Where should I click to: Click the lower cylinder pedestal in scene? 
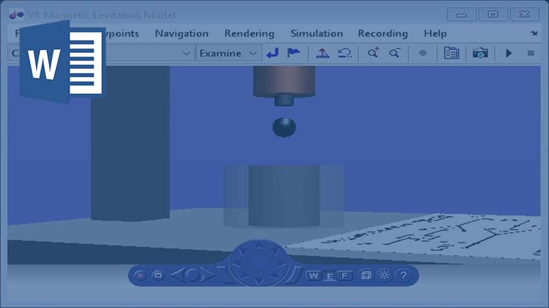pyautogui.click(x=284, y=195)
